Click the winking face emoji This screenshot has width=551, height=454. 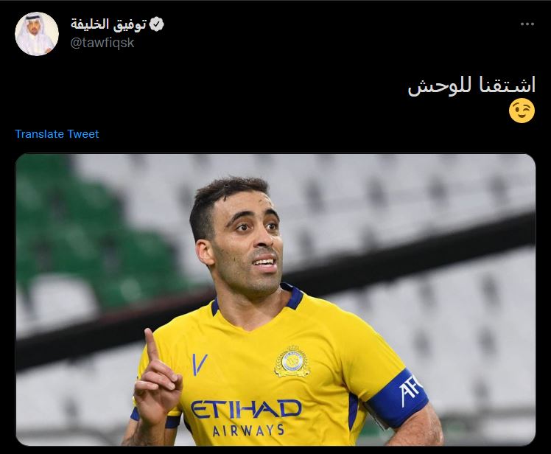(x=522, y=111)
